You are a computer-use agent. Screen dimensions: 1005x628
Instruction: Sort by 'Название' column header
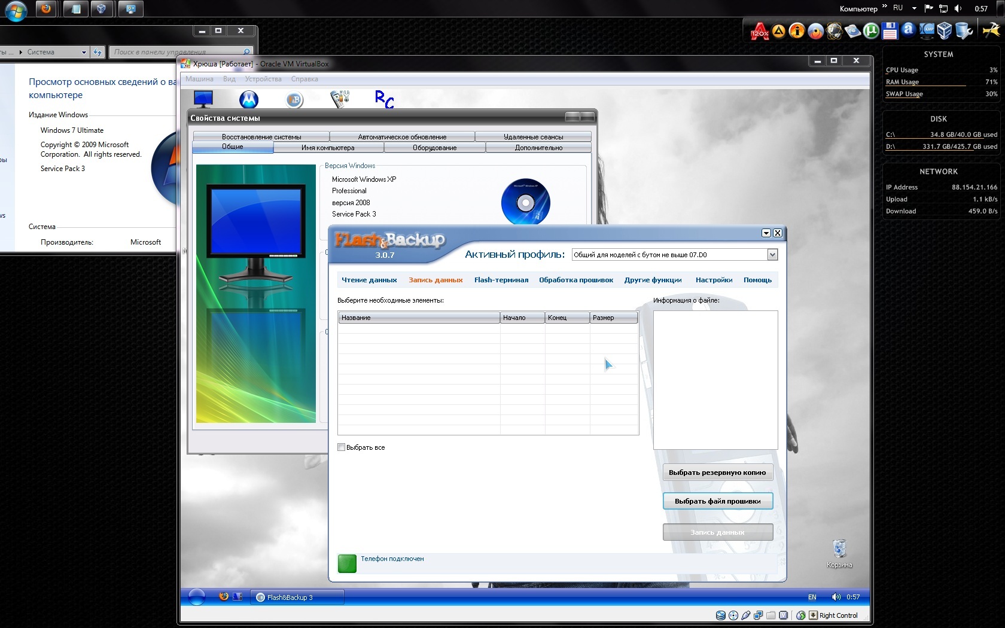coord(419,318)
